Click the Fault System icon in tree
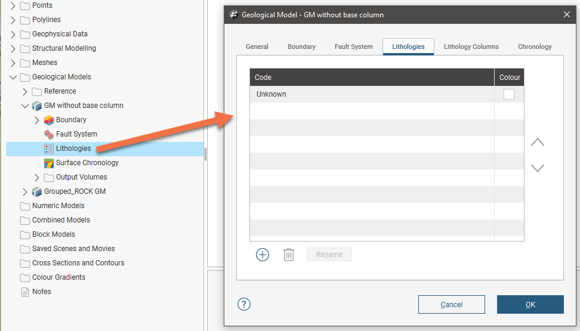 [x=49, y=134]
